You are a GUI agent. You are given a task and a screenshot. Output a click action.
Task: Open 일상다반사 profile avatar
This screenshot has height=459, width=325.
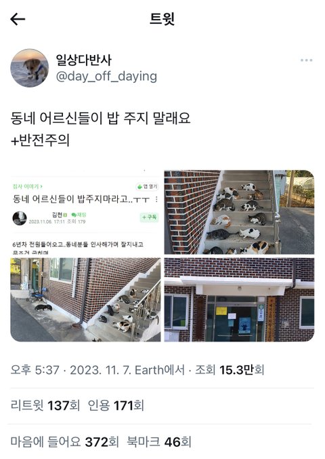(30, 68)
